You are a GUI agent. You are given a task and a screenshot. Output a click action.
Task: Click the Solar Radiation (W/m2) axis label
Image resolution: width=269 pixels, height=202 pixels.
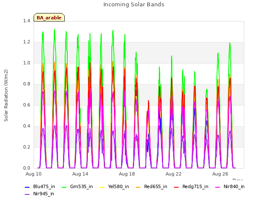[x=6, y=96]
